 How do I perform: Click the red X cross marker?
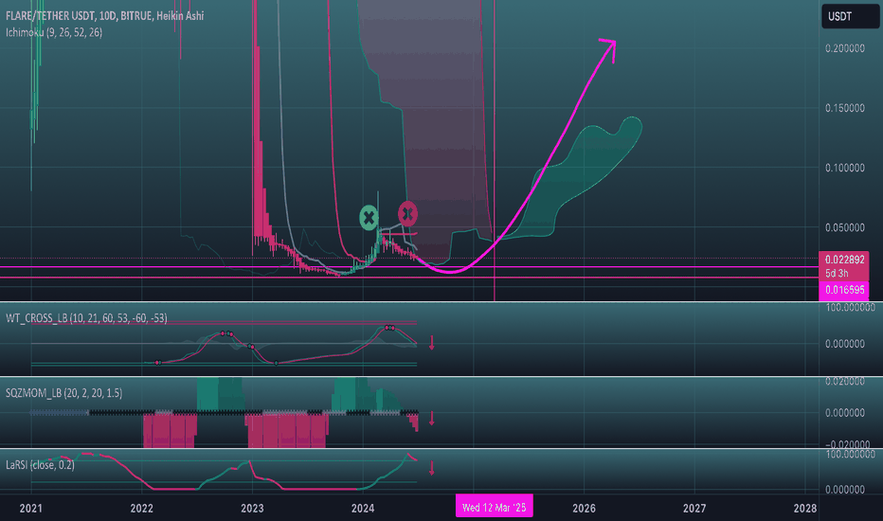click(x=407, y=213)
